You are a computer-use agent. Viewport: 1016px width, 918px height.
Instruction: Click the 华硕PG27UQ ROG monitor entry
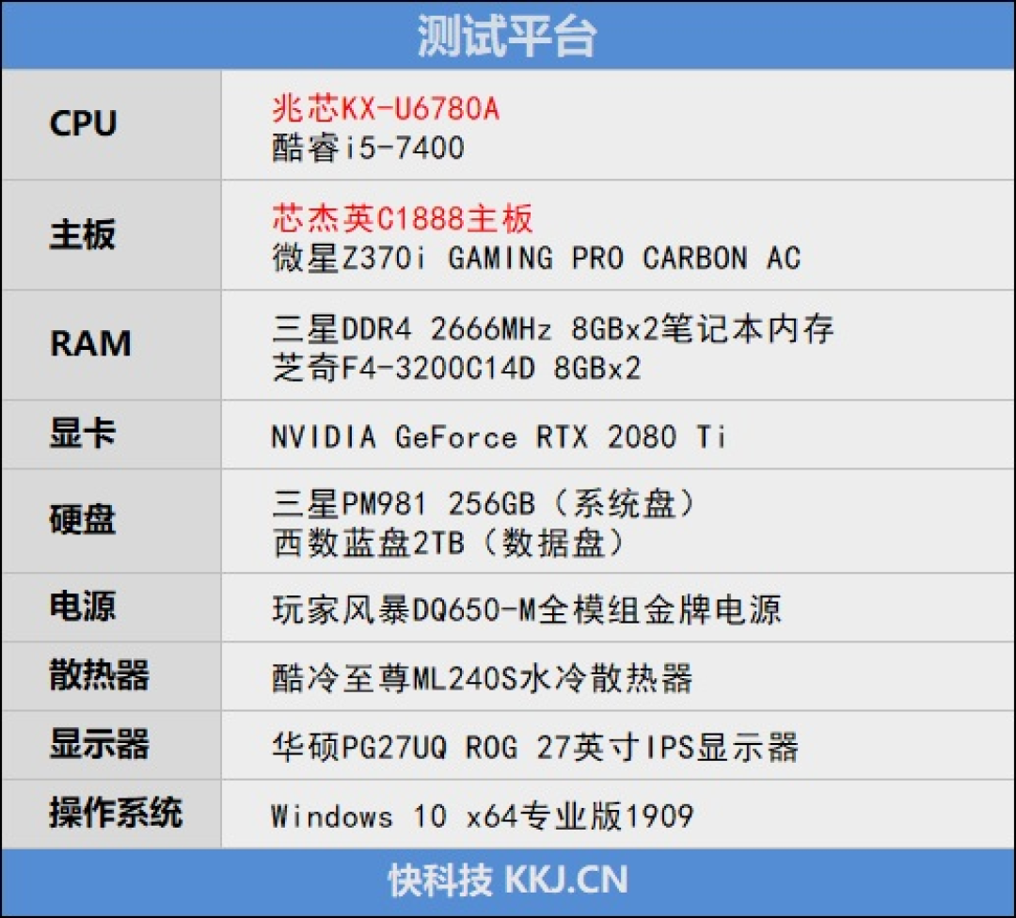click(532, 746)
